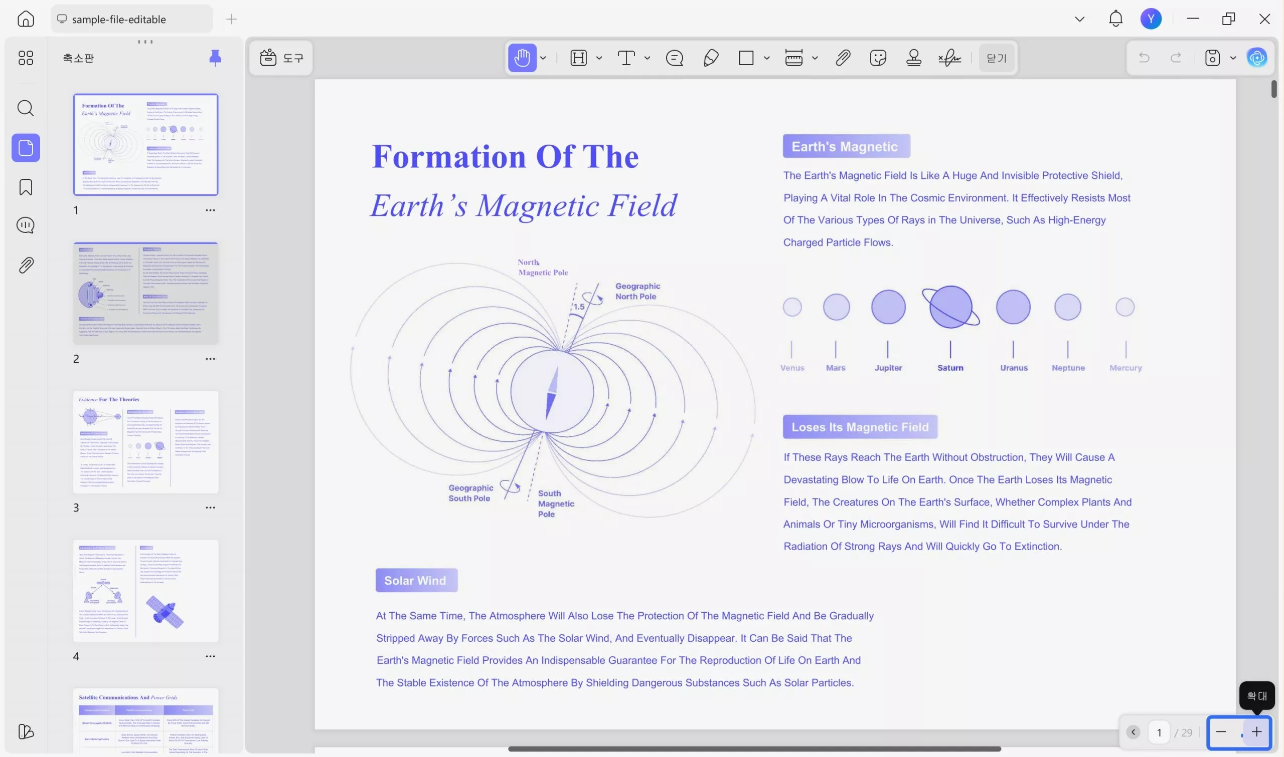1284x757 pixels.
Task: Select page 4 thumbnail
Action: pyautogui.click(x=145, y=591)
